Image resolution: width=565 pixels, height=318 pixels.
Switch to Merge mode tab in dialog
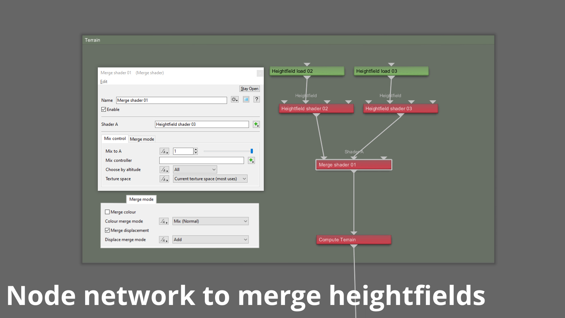click(x=142, y=139)
